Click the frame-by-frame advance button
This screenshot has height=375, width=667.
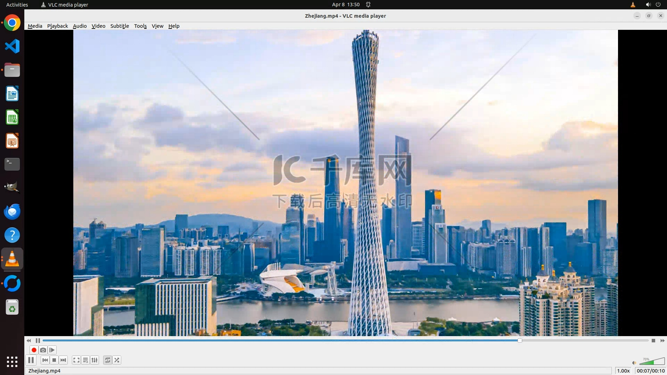pos(52,350)
